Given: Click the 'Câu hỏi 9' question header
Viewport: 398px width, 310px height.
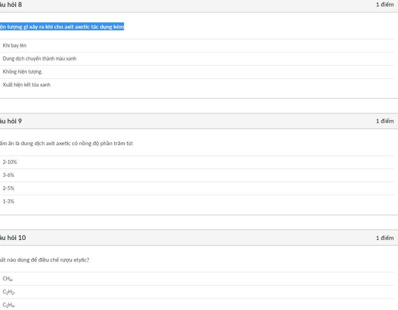Looking at the screenshot, I should pos(11,121).
